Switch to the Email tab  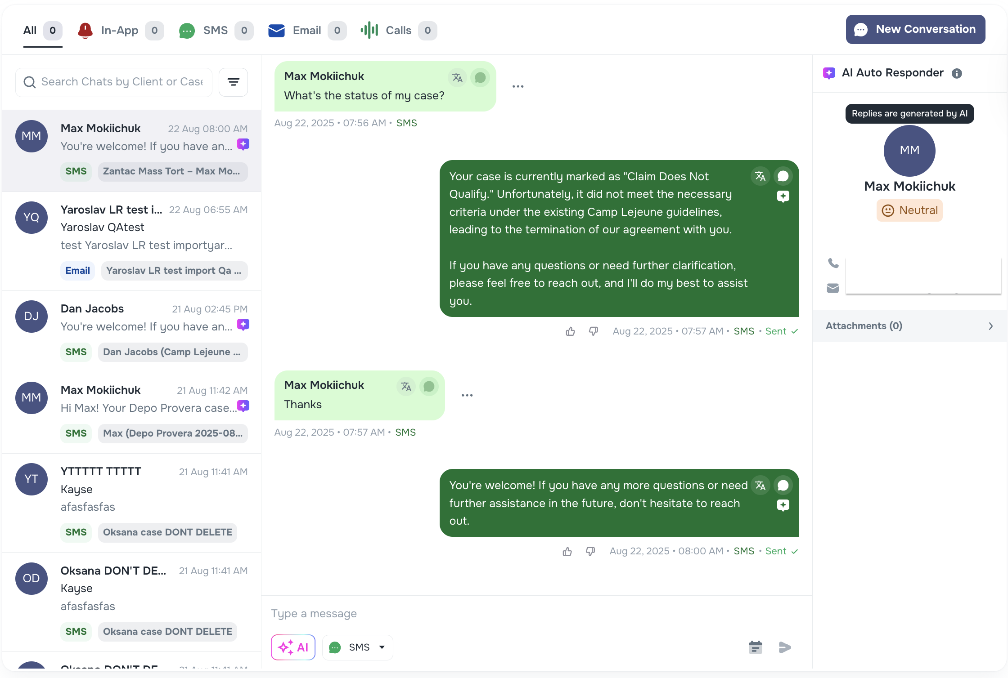click(306, 30)
